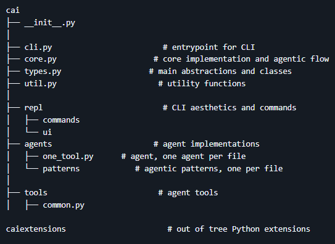Viewport: 335px width, 244px height.
Task: Click the tools directory name
Action: pos(36,193)
